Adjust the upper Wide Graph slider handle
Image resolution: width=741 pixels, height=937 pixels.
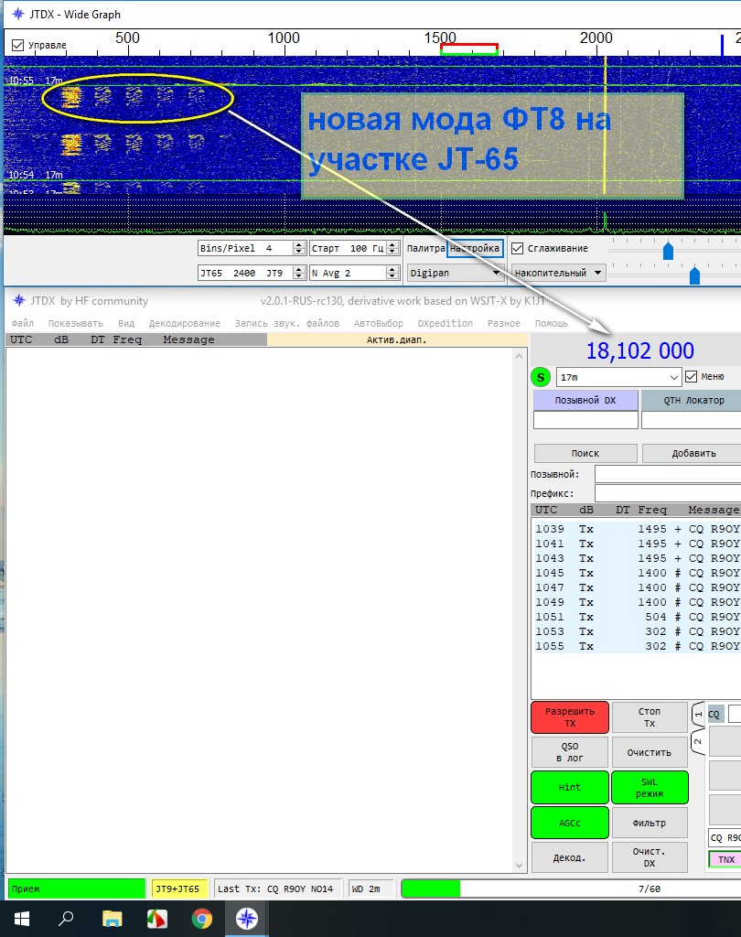click(x=668, y=250)
